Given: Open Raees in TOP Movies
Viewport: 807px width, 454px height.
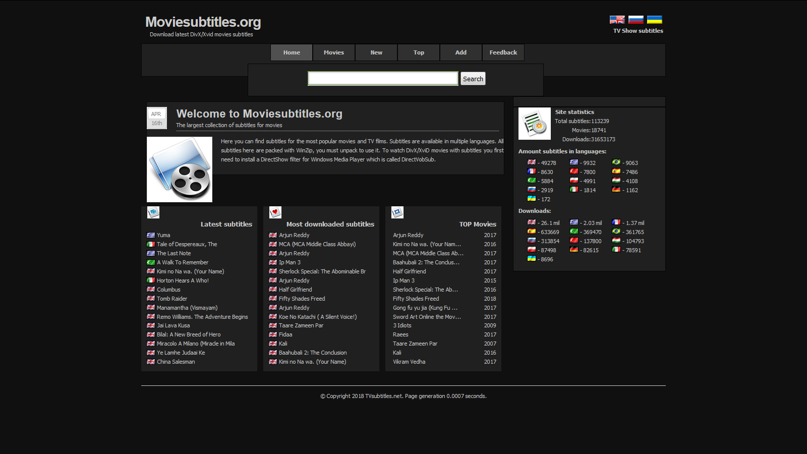Looking at the screenshot, I should click(400, 334).
